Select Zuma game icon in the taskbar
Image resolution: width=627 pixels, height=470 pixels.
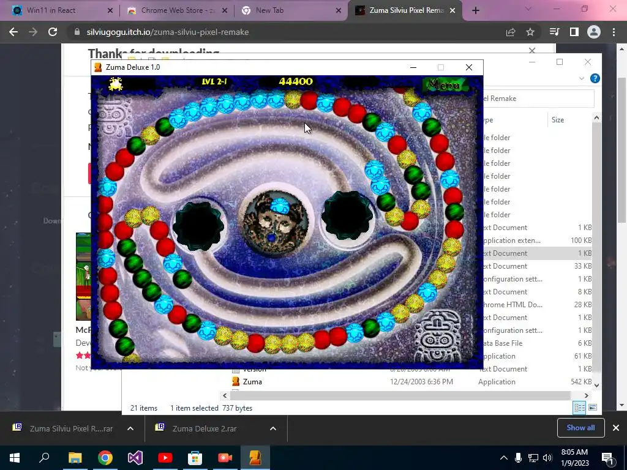click(255, 458)
